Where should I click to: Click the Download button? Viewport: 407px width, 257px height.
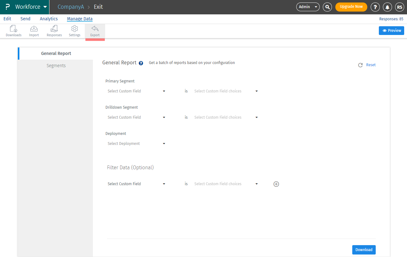pos(364,250)
